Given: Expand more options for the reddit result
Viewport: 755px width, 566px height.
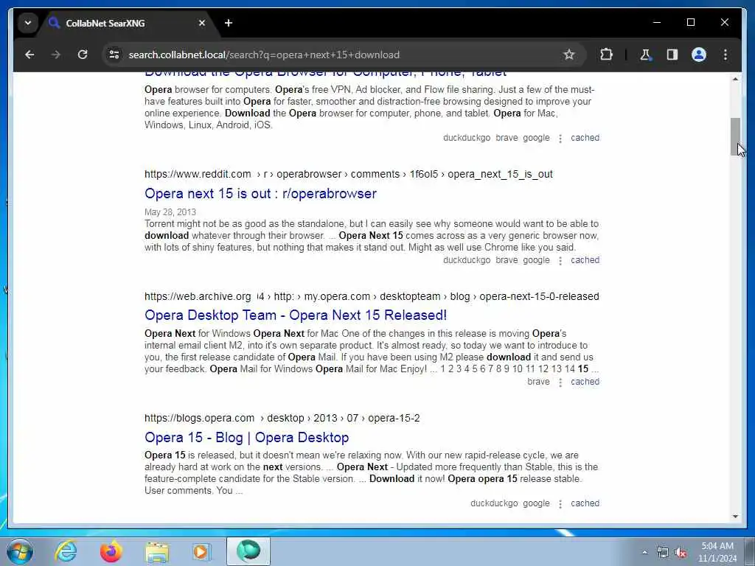Looking at the screenshot, I should [x=560, y=260].
